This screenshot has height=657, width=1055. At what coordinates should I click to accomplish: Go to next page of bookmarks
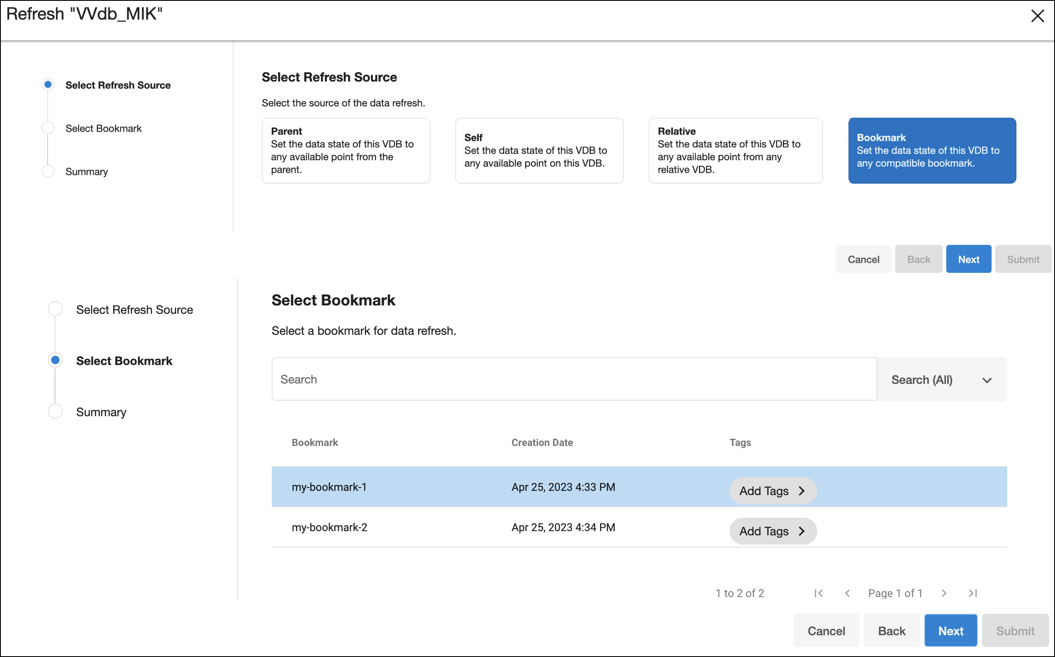point(944,593)
